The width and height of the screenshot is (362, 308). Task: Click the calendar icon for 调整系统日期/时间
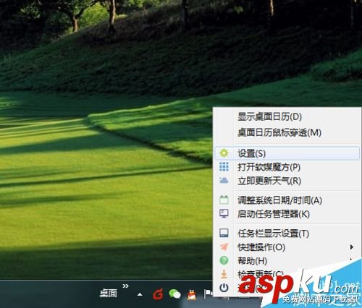click(224, 200)
